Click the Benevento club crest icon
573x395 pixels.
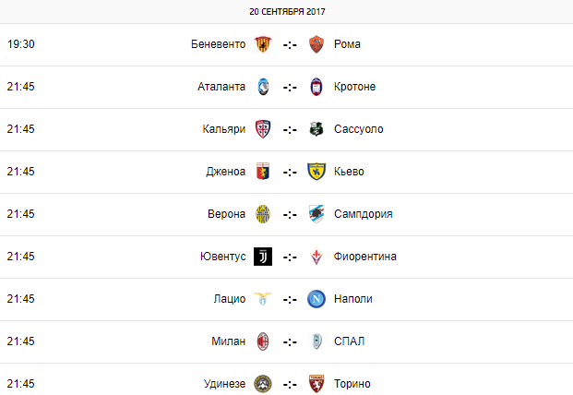[263, 44]
